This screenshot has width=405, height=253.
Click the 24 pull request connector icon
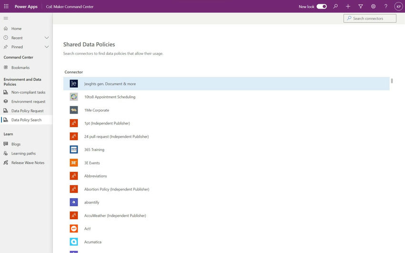pyautogui.click(x=73, y=136)
